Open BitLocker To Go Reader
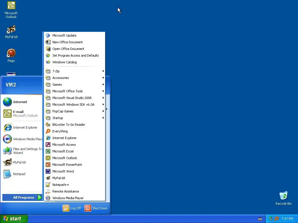The height and width of the screenshot is (223, 298). coord(74,125)
